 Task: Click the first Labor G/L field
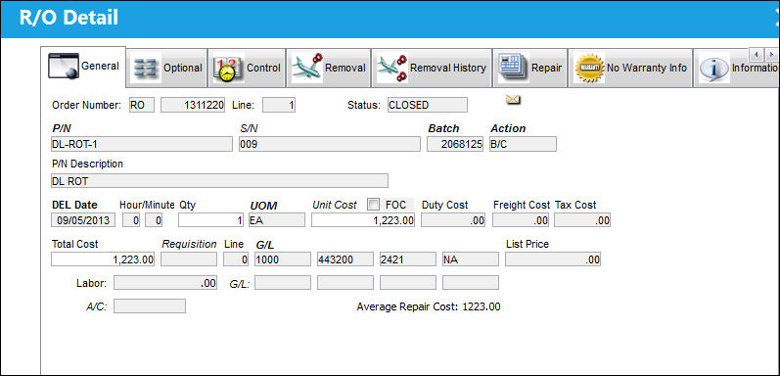[x=282, y=283]
